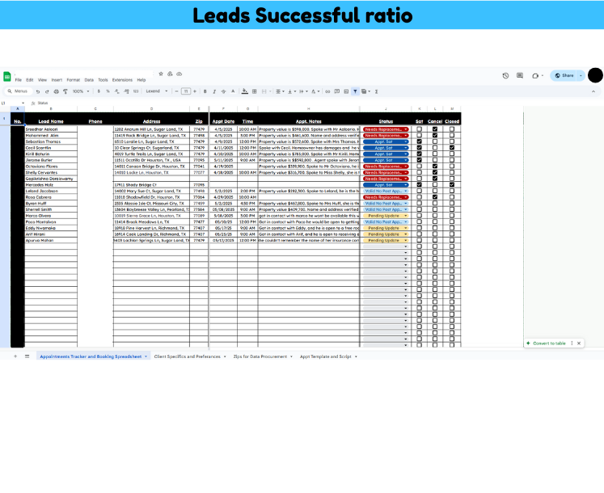This screenshot has height=493, width=604.
Task: Click the Undo icon in toolbar
Action: (37, 91)
